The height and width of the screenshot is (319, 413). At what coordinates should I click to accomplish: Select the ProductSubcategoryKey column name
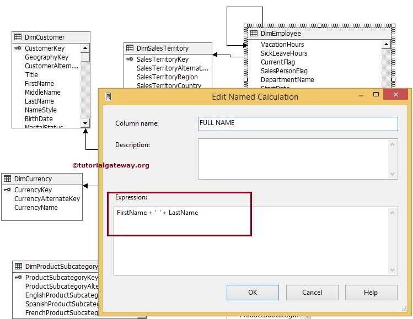pyautogui.click(x=62, y=278)
